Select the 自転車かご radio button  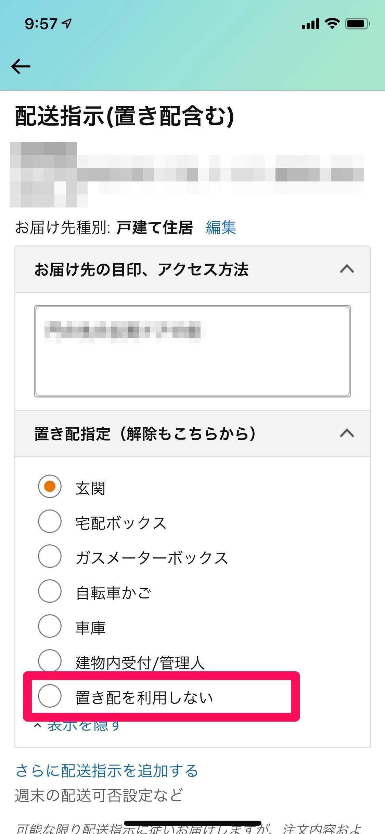tap(50, 591)
